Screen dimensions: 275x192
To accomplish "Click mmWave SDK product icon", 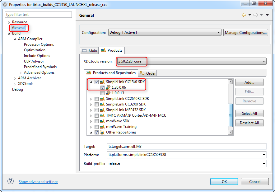I will pyautogui.click(x=102, y=121).
